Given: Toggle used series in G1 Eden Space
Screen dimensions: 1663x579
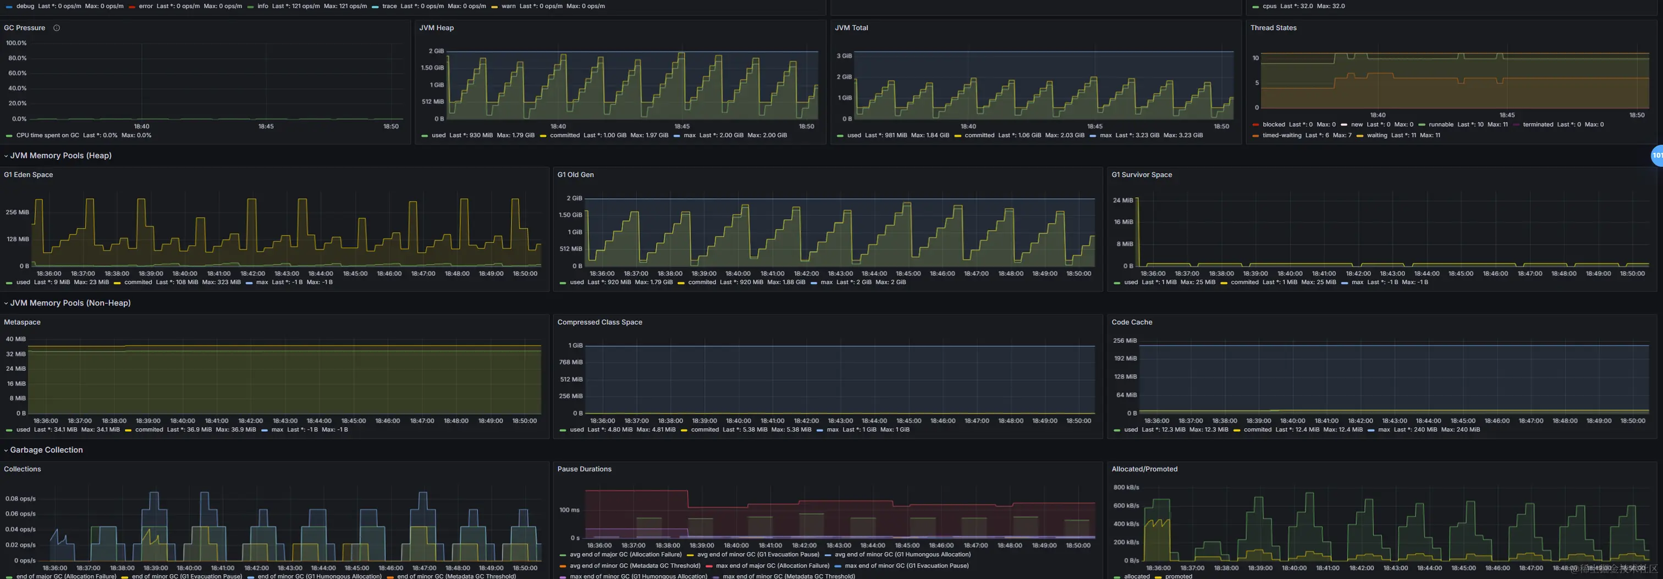Looking at the screenshot, I should tap(23, 282).
